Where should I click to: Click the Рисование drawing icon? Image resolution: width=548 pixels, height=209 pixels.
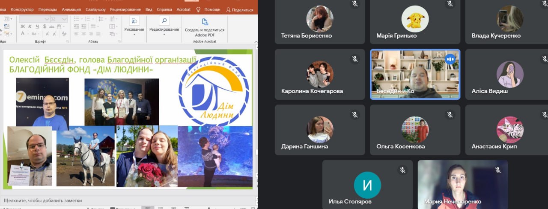[134, 21]
